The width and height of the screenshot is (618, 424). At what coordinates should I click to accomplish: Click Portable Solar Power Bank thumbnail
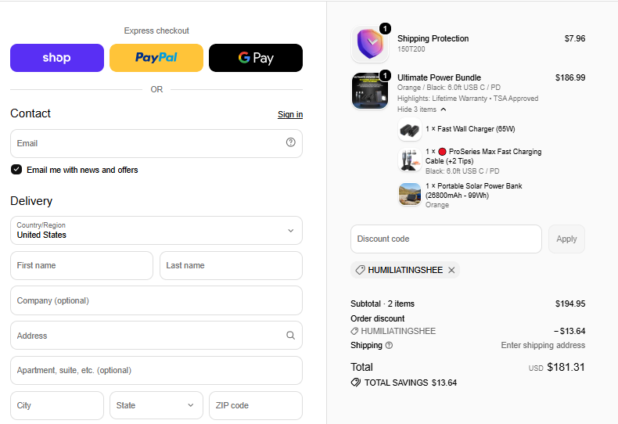410,194
